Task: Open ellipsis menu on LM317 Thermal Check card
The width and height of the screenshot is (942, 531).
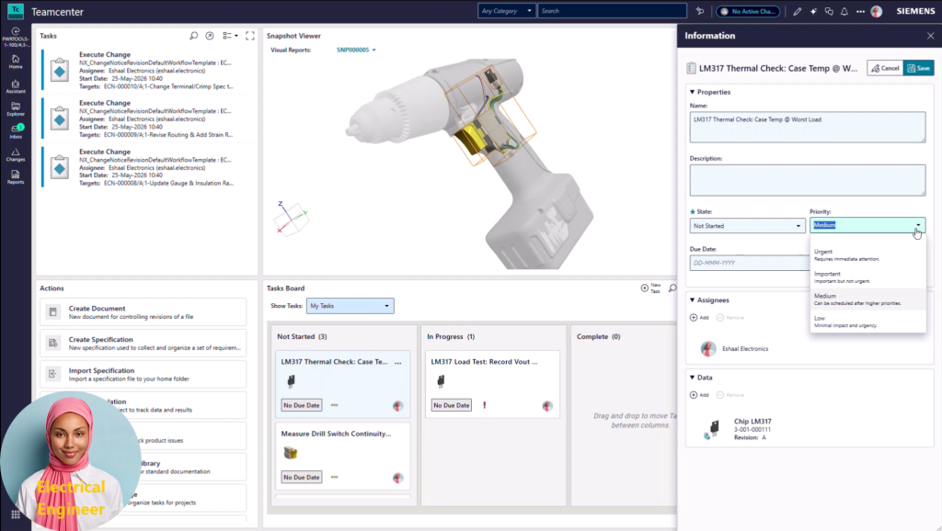Action: (x=397, y=362)
